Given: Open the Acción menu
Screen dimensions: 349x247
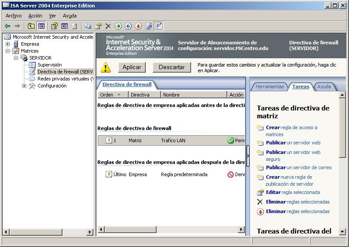Looking at the screenshot, I should tap(35, 16).
